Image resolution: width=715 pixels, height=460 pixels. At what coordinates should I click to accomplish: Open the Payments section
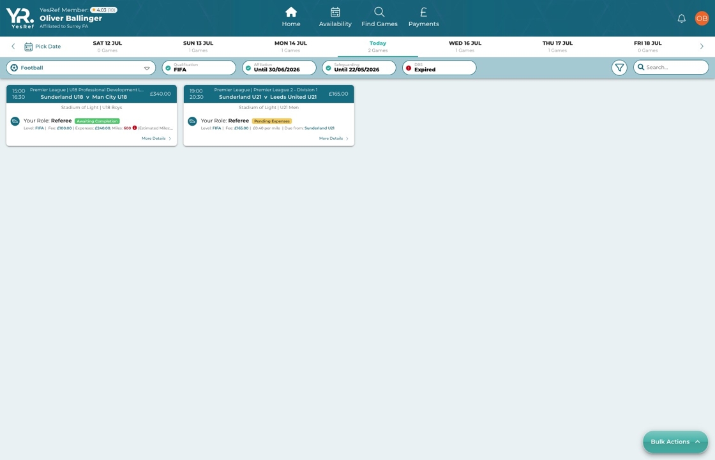pyautogui.click(x=424, y=17)
